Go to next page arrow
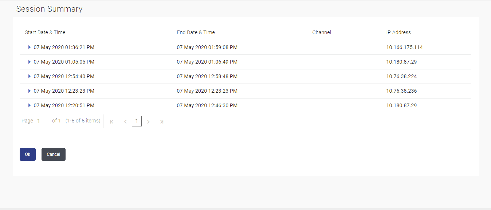Screen dimensions: 491x210 [148, 121]
